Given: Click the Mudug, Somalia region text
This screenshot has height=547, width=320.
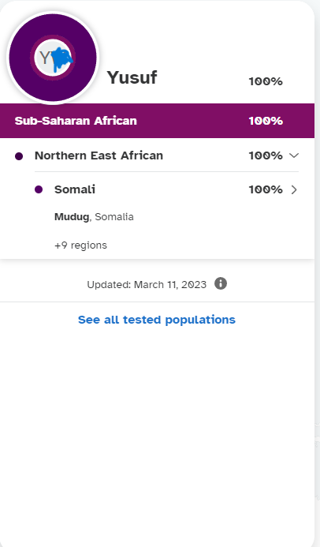Looking at the screenshot, I should point(94,216).
